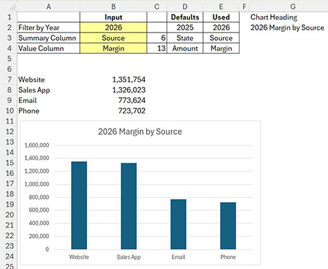Select the cell containing 6 in column C
328x269 pixels.
click(157, 38)
